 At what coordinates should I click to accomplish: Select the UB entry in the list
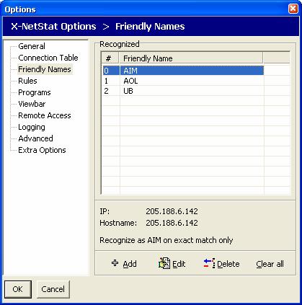(183, 91)
